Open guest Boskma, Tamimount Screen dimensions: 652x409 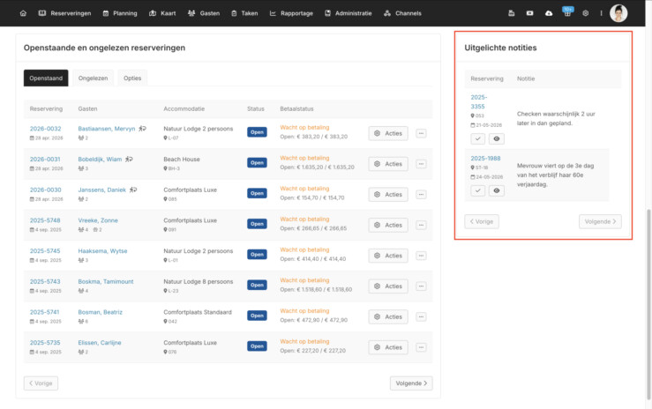point(106,281)
